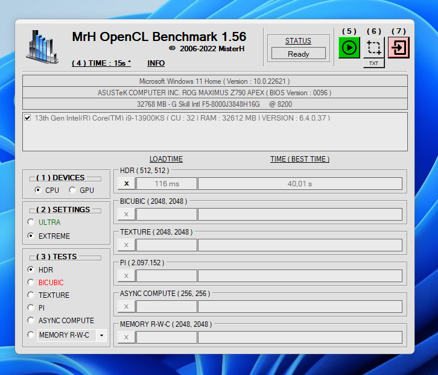
Task: Click the benchmark logo bar chart icon
Action: (42, 47)
